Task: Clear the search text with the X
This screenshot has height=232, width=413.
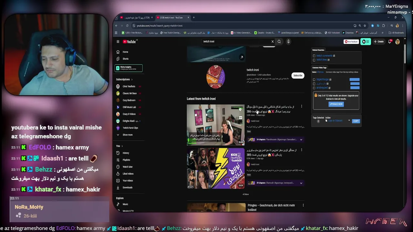Action: [272, 42]
